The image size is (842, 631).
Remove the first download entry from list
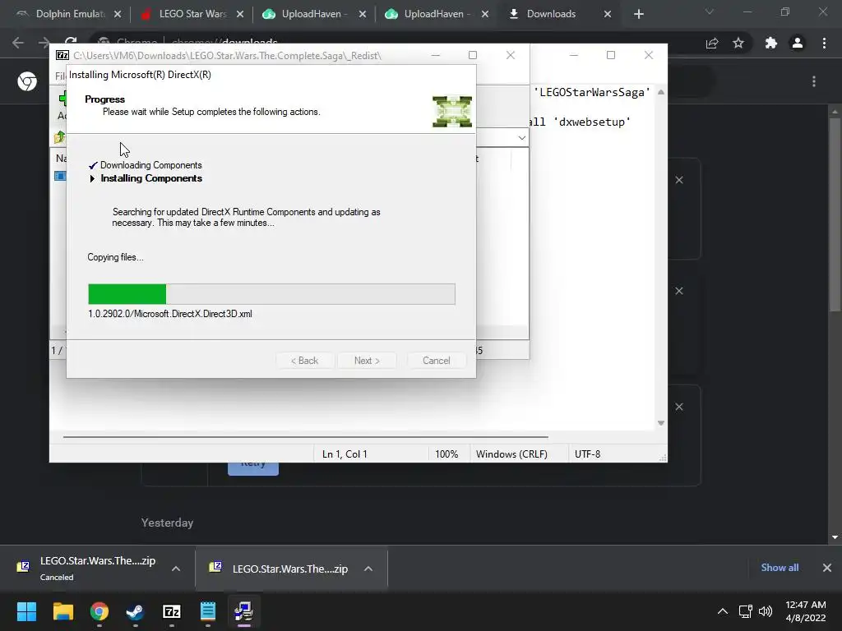(679, 180)
